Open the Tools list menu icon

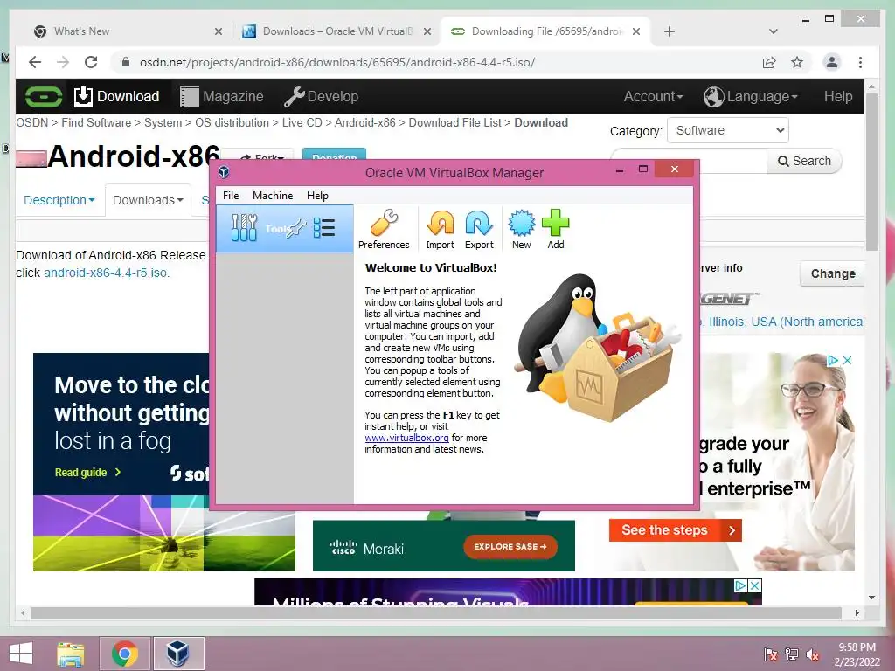[324, 228]
